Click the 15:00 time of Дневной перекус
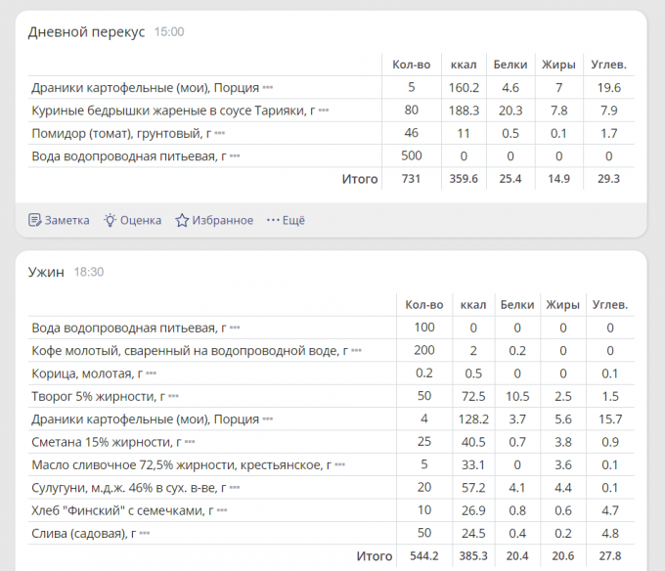 click(169, 32)
